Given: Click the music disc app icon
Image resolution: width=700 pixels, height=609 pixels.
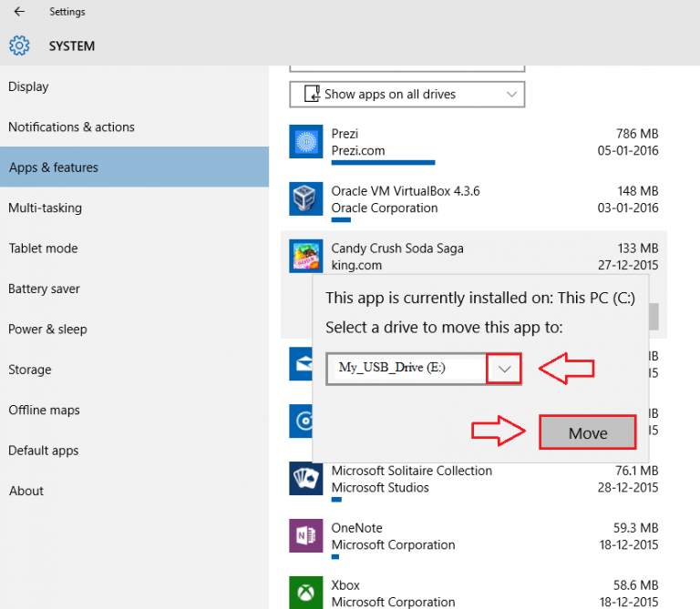Looking at the screenshot, I should tap(301, 421).
